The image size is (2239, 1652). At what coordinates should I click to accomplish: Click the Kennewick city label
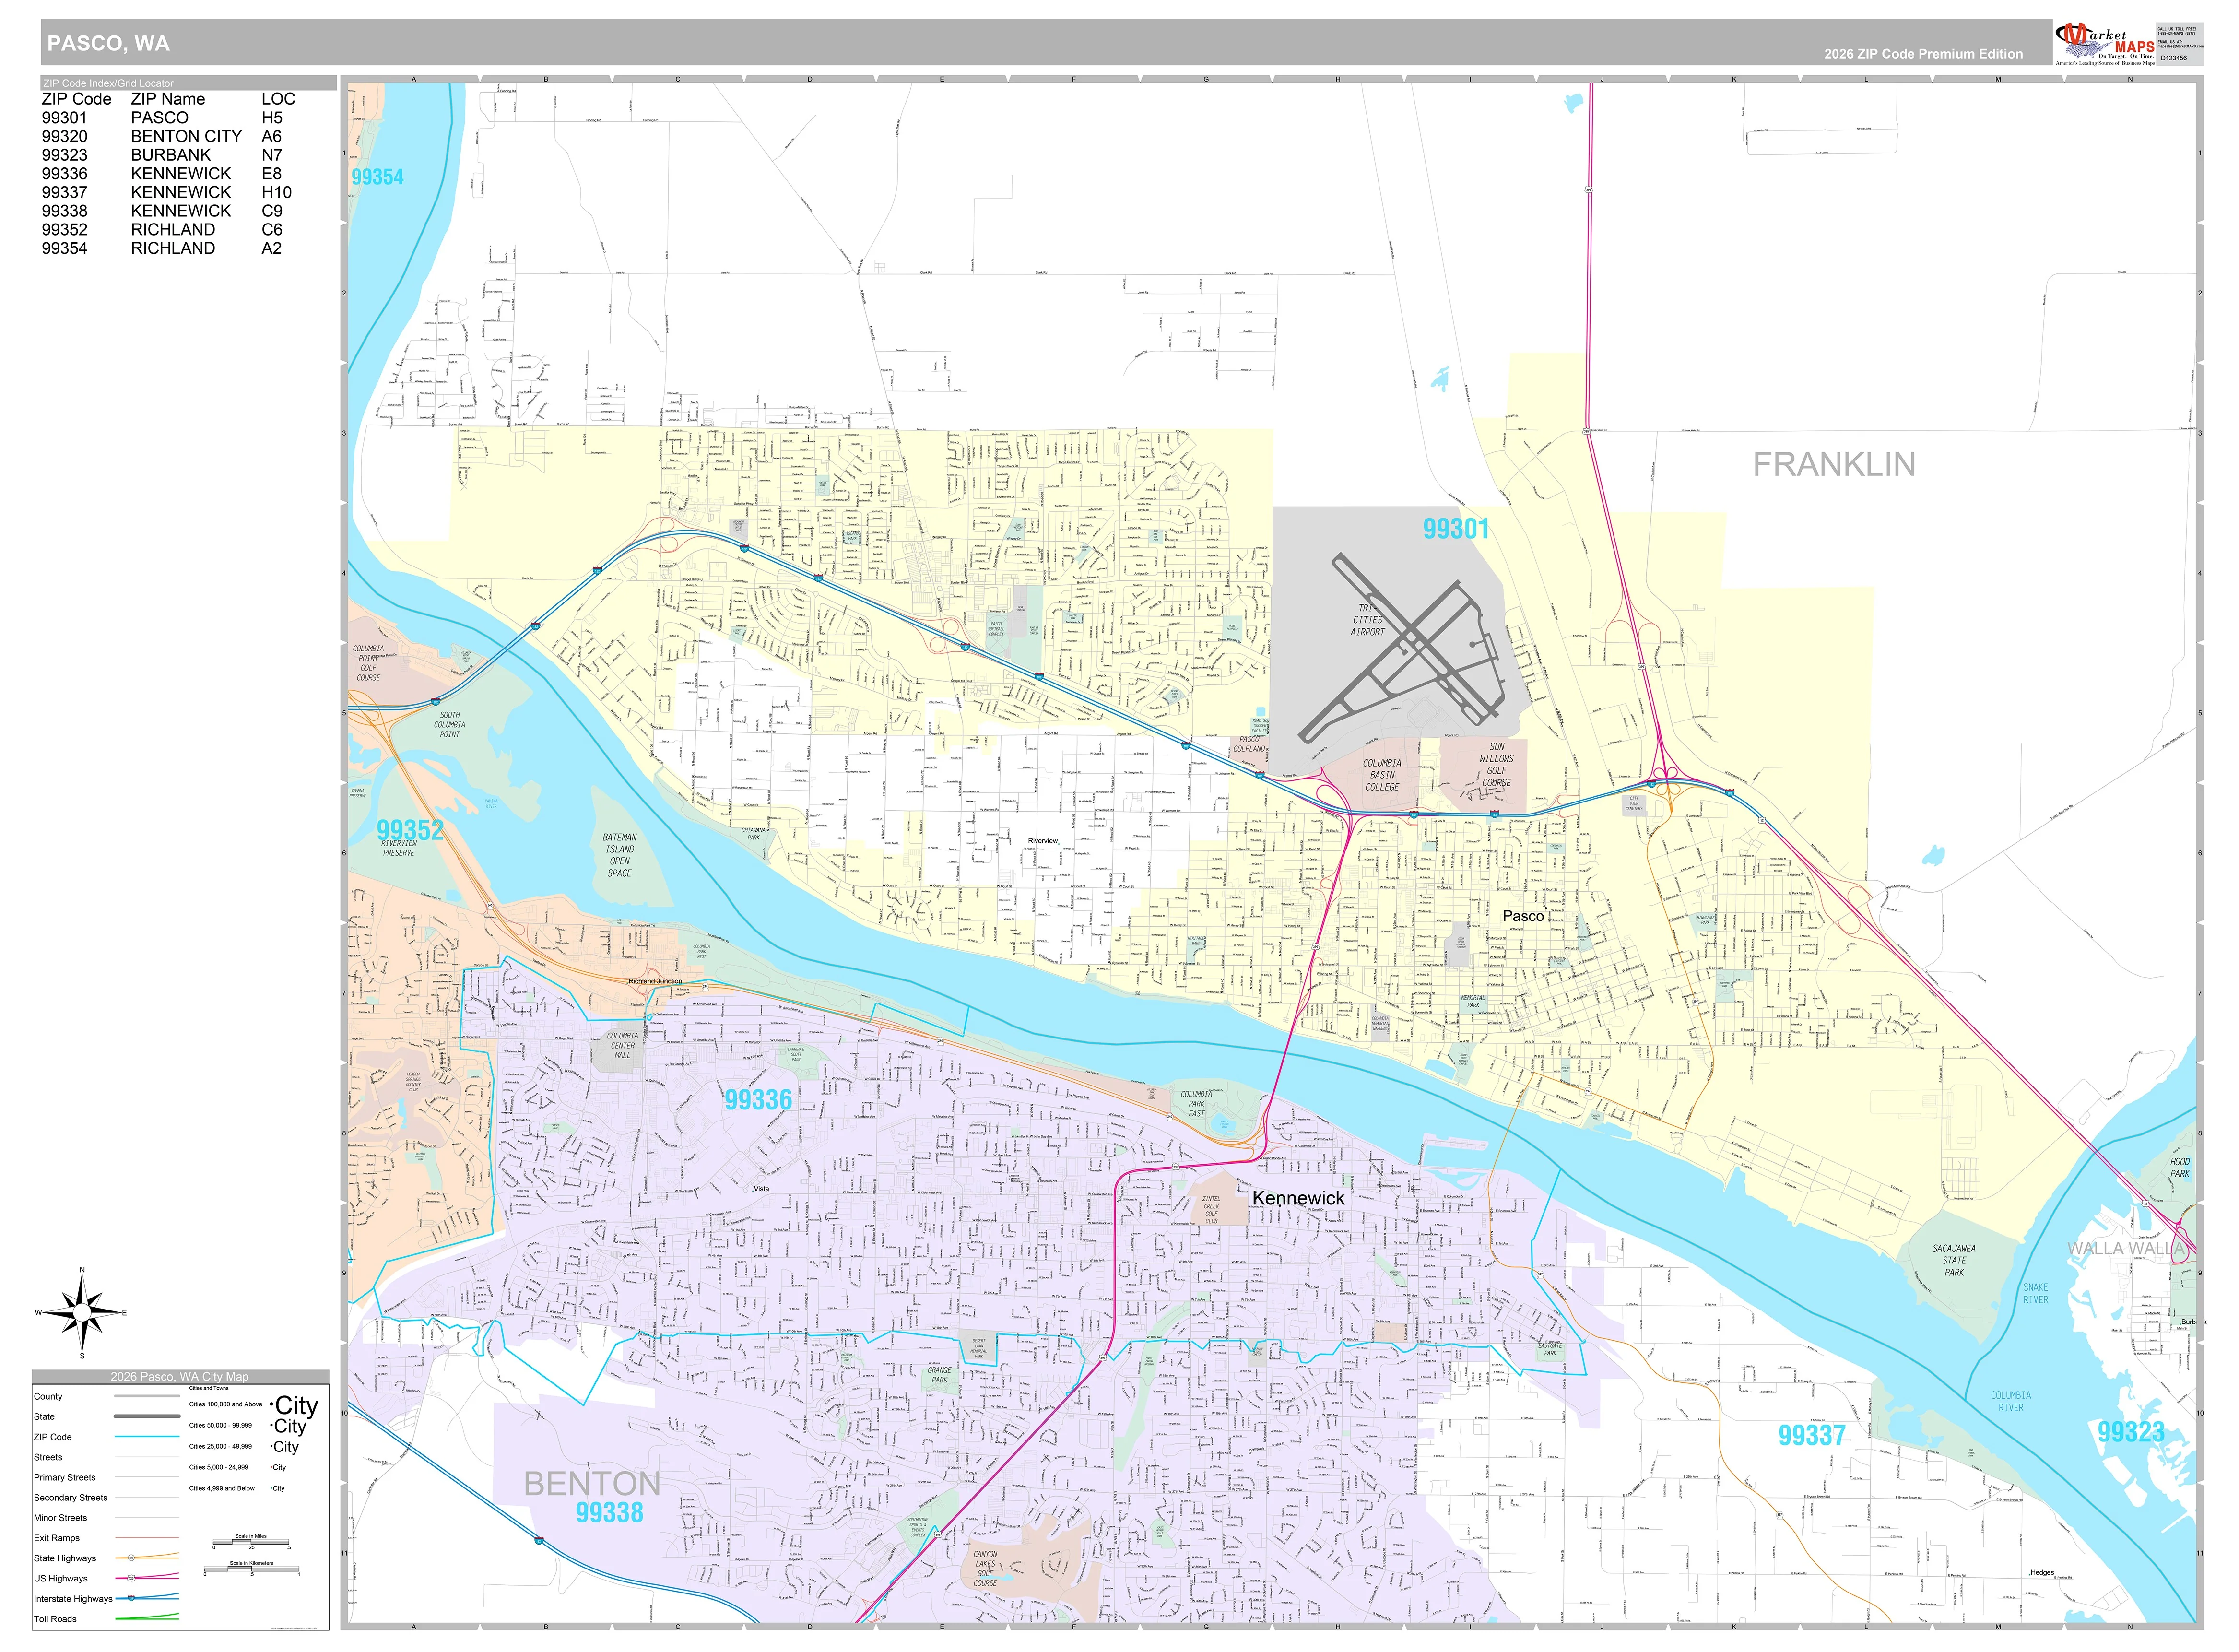coord(1298,1199)
